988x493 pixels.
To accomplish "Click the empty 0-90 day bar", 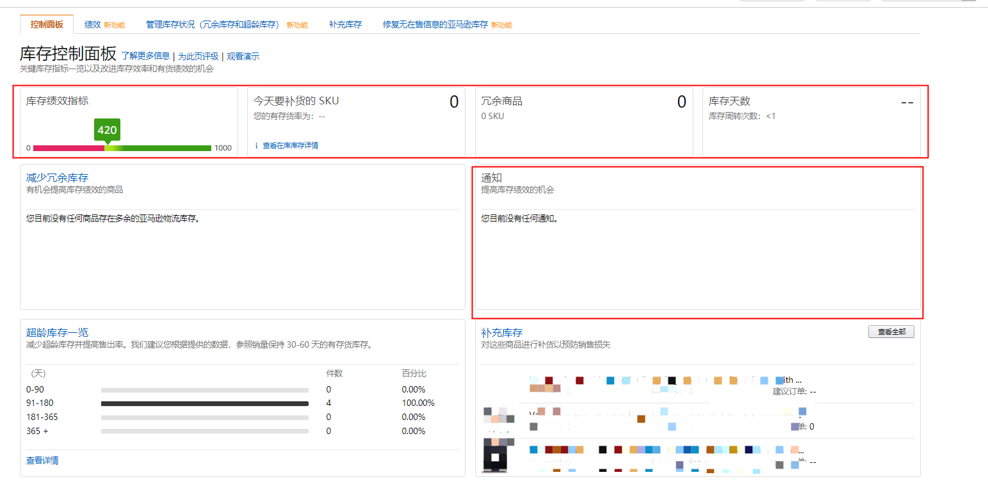I will pos(205,389).
